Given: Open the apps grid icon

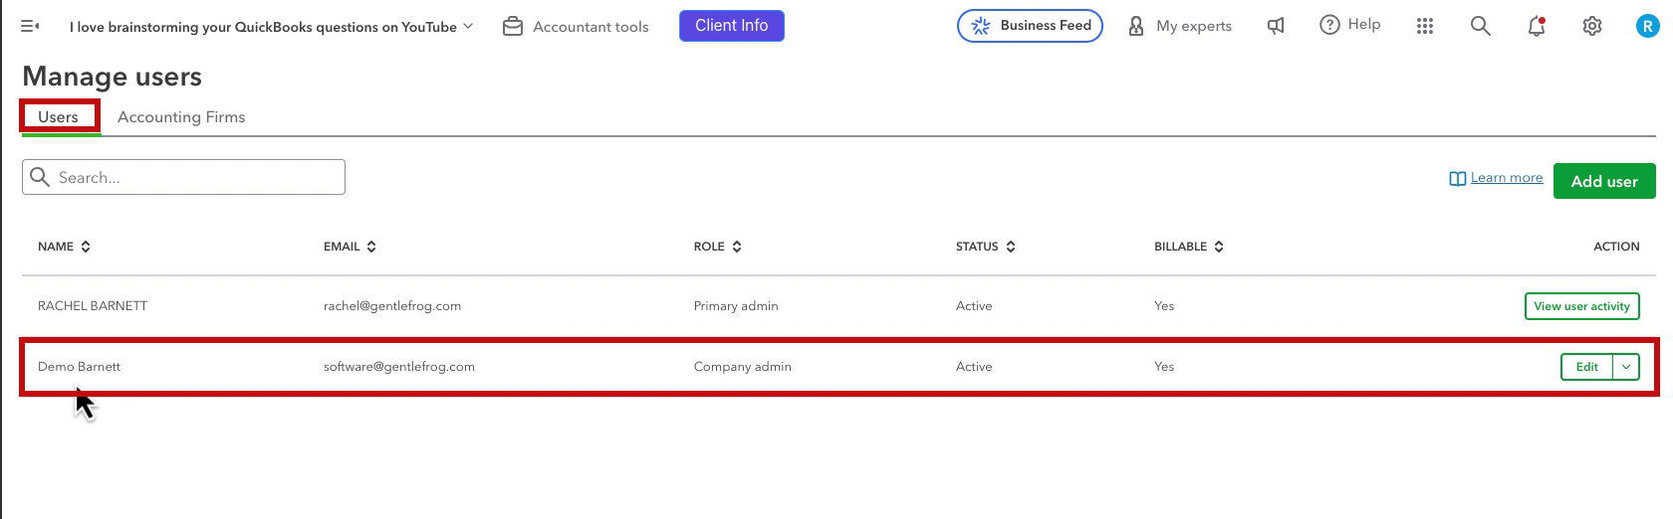Looking at the screenshot, I should coord(1425,26).
